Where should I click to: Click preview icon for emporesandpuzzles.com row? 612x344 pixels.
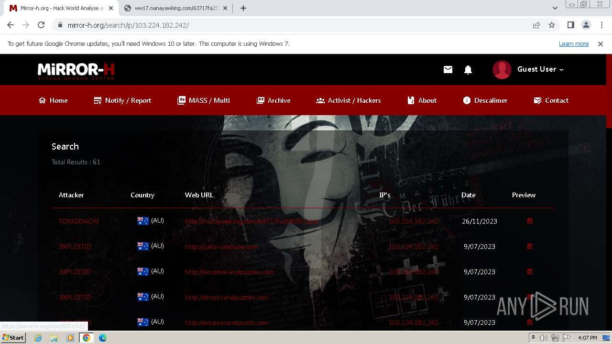pyautogui.click(x=530, y=272)
